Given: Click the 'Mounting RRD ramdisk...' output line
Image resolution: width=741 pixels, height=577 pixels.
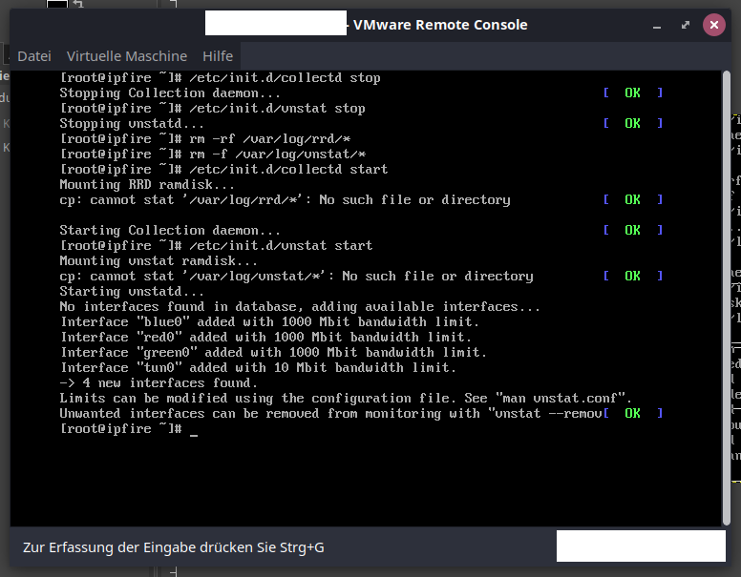Looking at the screenshot, I should click(147, 185).
